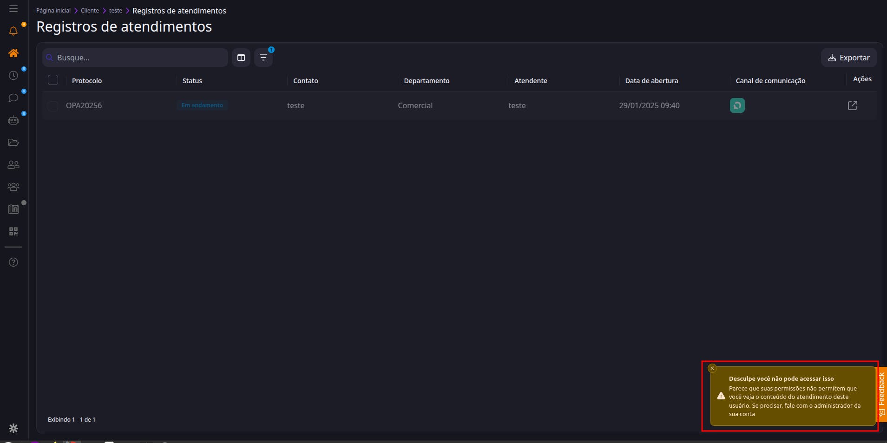Click 'Exibindo 1 - 1 de 1' footer text

point(72,419)
